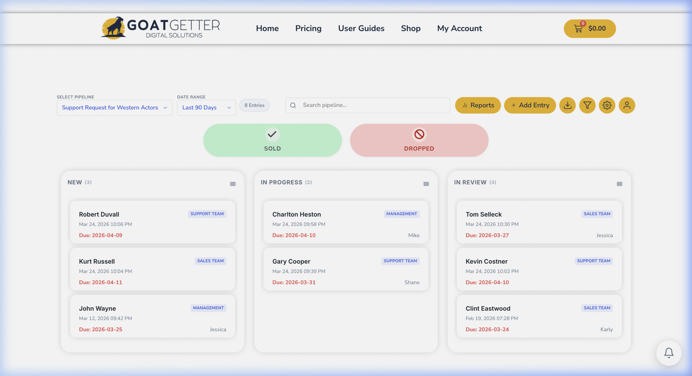The height and width of the screenshot is (376, 692).
Task: Go to the Home menu item
Action: pyautogui.click(x=267, y=28)
